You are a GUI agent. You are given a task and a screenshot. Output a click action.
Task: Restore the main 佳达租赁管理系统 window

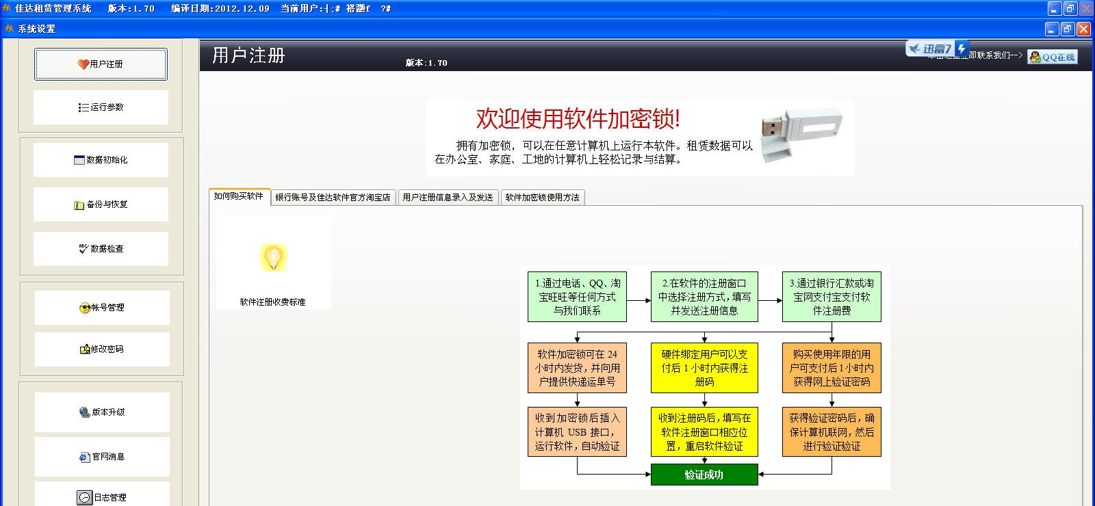coord(1070,8)
